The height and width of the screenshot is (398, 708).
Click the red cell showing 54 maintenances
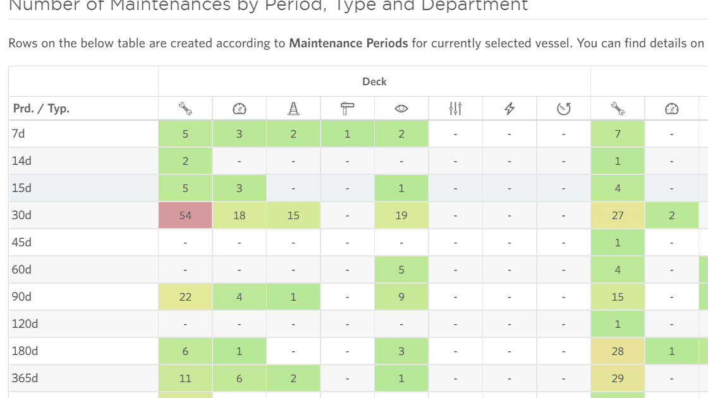pos(185,215)
